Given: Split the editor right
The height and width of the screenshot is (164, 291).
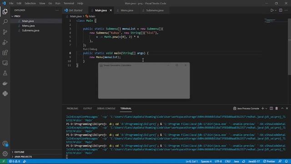Looking at the screenshot, I should (281, 10).
